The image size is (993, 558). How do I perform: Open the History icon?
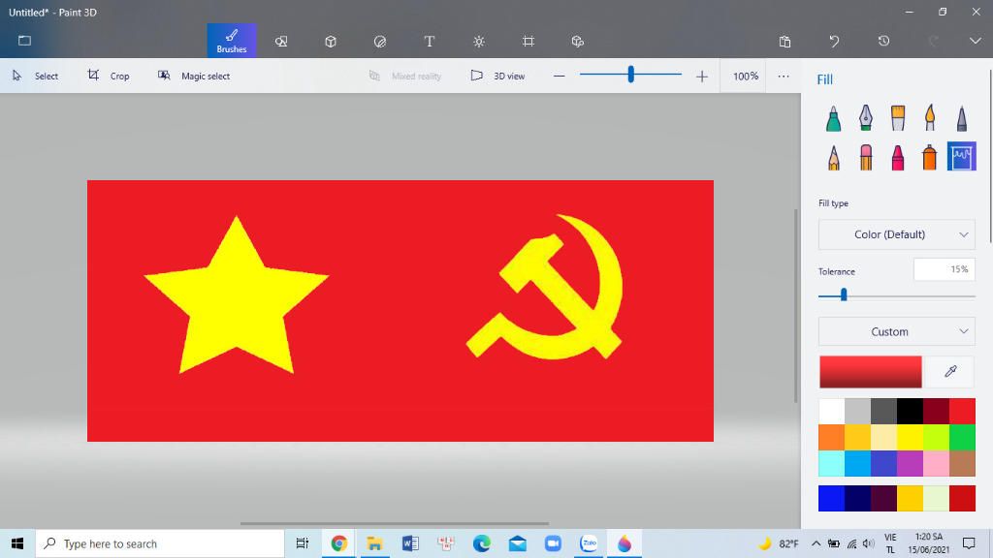pos(883,41)
